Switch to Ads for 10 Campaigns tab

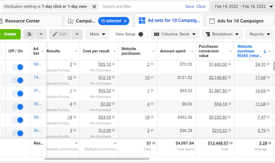(240, 21)
